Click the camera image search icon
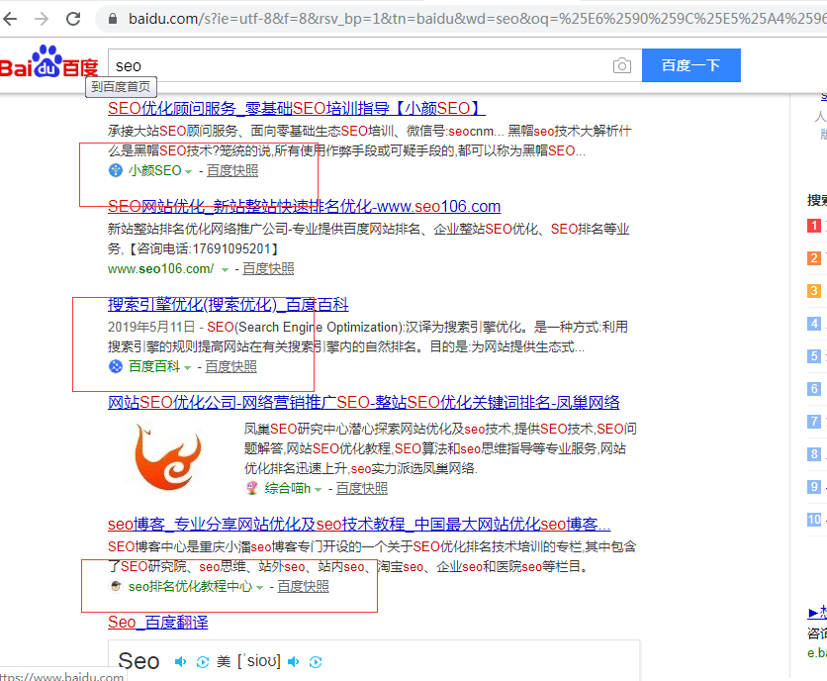Image resolution: width=827 pixels, height=681 pixels. click(x=622, y=65)
